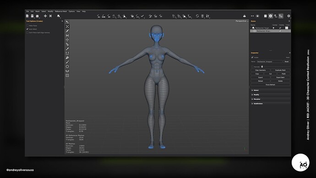Collapse the RedJacket_Target tree arrow
Viewport: 316px width, 178px height.
(251, 28)
